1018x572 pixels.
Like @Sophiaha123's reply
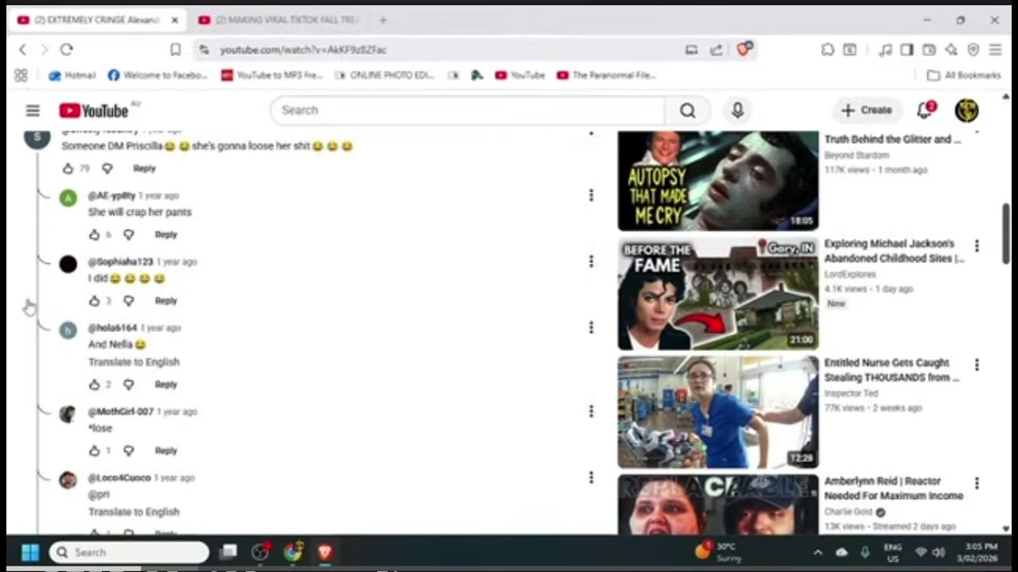pyautogui.click(x=94, y=300)
